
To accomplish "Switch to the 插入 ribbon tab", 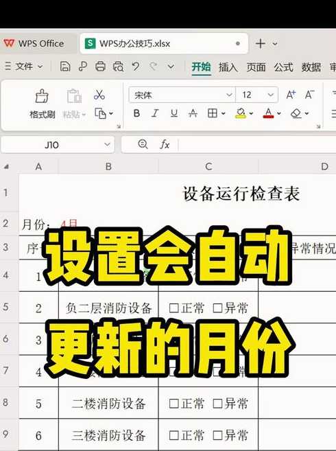I will pyautogui.click(x=228, y=67).
